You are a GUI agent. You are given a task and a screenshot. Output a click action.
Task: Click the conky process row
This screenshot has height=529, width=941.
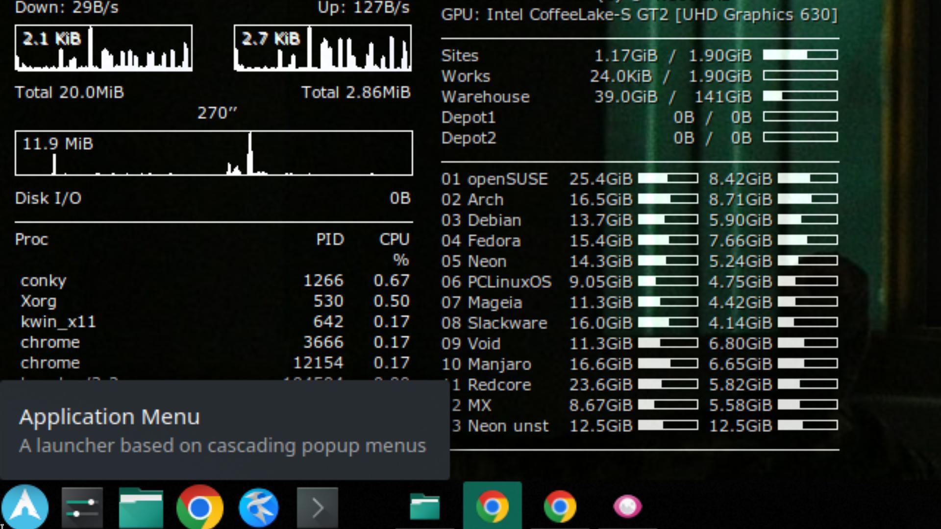click(43, 281)
